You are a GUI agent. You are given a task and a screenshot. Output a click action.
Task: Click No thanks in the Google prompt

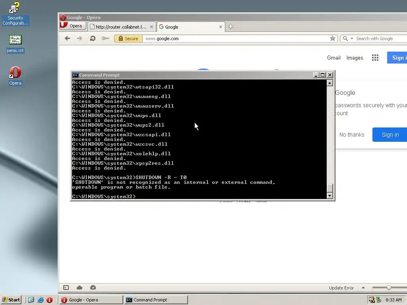(352, 135)
